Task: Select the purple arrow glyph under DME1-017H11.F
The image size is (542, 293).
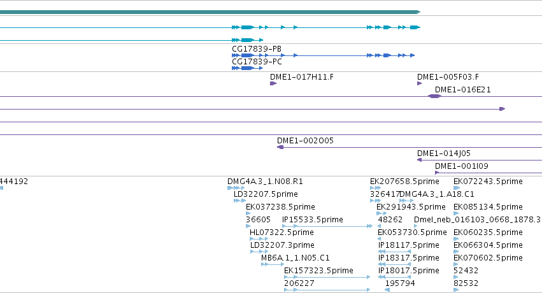Action: click(x=273, y=83)
